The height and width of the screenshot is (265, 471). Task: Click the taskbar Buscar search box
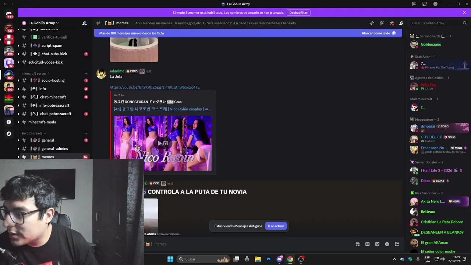[203, 259]
